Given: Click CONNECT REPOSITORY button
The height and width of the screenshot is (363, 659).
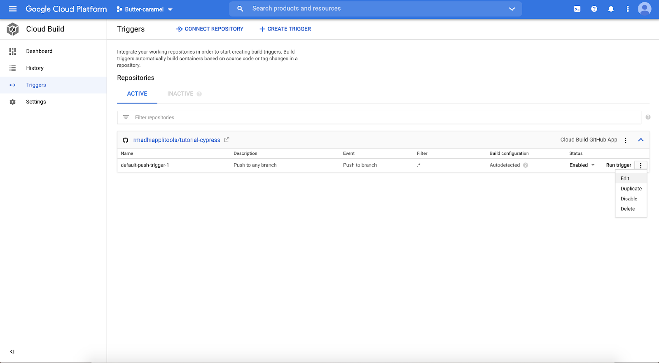Looking at the screenshot, I should click(210, 29).
